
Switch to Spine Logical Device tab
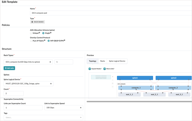coord(117,61)
